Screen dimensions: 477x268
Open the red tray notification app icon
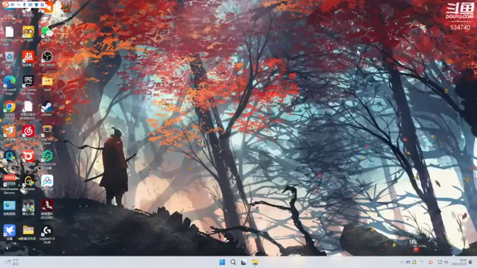430,262
